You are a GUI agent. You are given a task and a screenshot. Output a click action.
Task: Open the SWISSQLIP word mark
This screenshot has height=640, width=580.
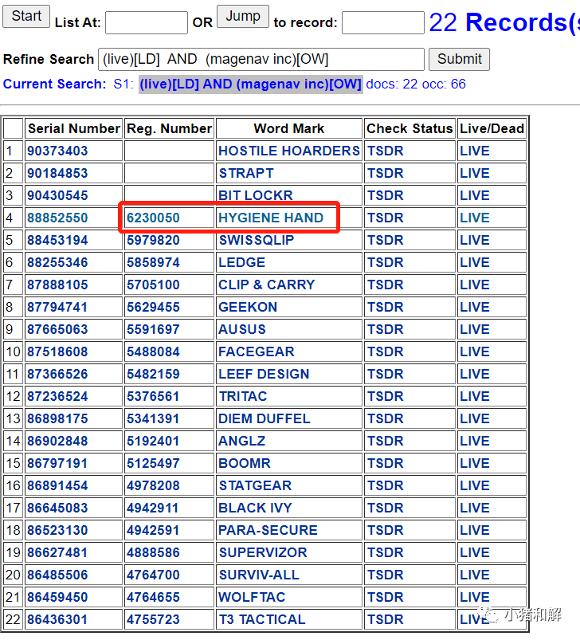pyautogui.click(x=257, y=240)
